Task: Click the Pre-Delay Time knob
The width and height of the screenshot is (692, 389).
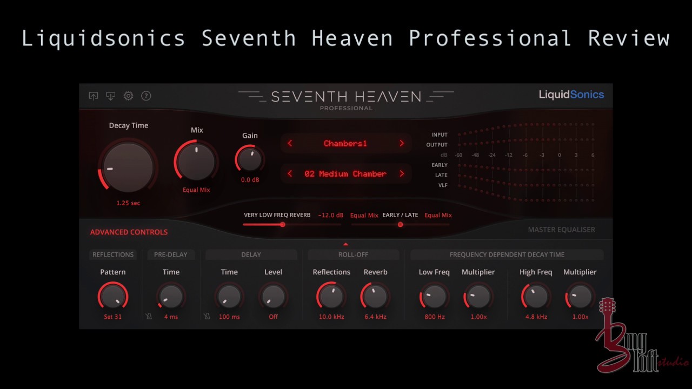Action: click(x=171, y=297)
